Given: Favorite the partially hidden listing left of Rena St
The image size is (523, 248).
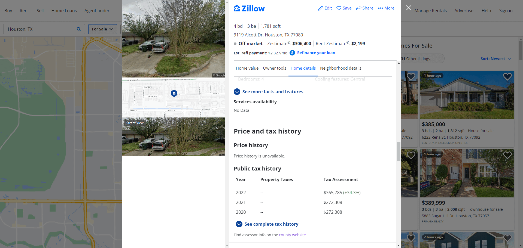Looking at the screenshot, I should coord(411,77).
